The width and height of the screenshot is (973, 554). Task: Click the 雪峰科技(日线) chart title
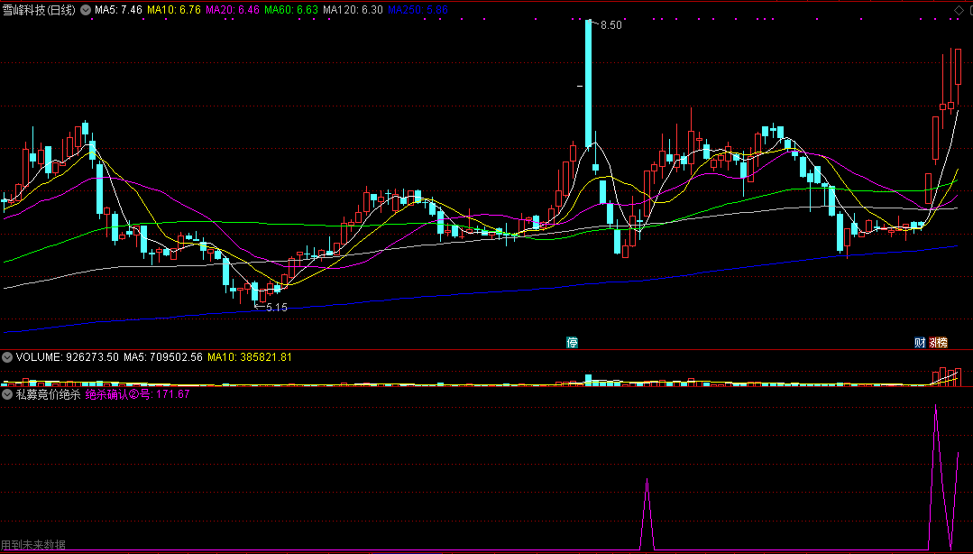click(39, 10)
